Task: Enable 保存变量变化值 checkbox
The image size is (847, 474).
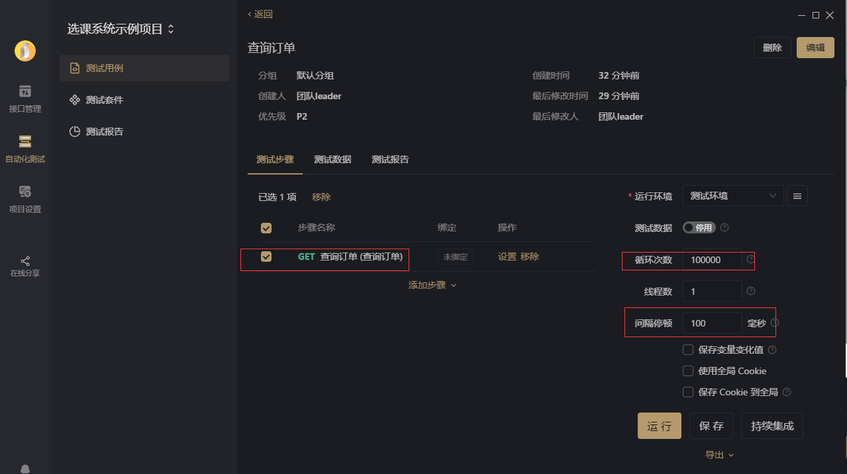Action: click(688, 350)
